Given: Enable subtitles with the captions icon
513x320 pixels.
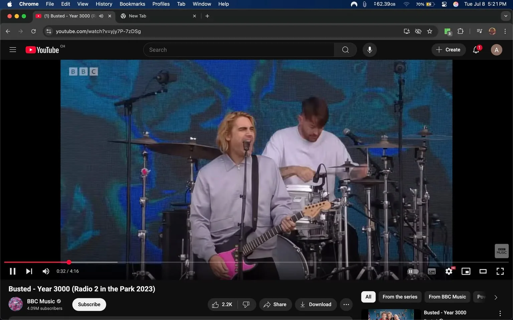Looking at the screenshot, I should tap(432, 271).
